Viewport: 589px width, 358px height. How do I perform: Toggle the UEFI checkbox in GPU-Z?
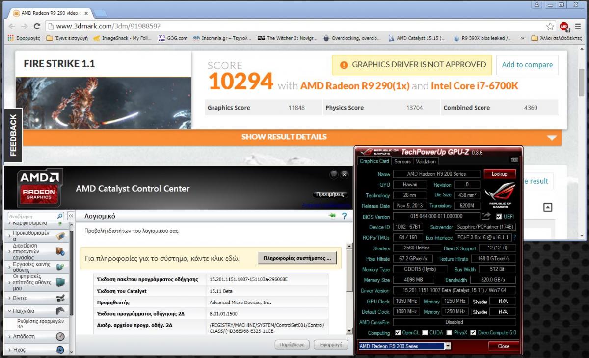click(499, 216)
